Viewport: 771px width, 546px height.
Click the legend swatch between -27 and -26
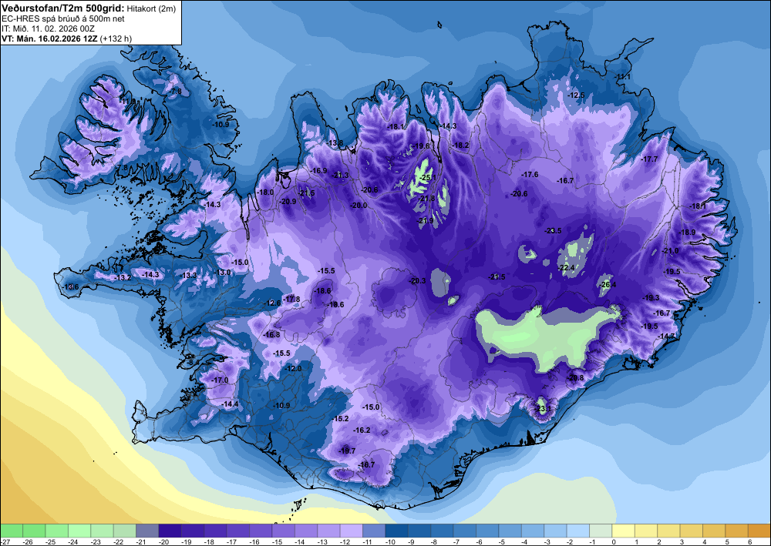[12, 531]
